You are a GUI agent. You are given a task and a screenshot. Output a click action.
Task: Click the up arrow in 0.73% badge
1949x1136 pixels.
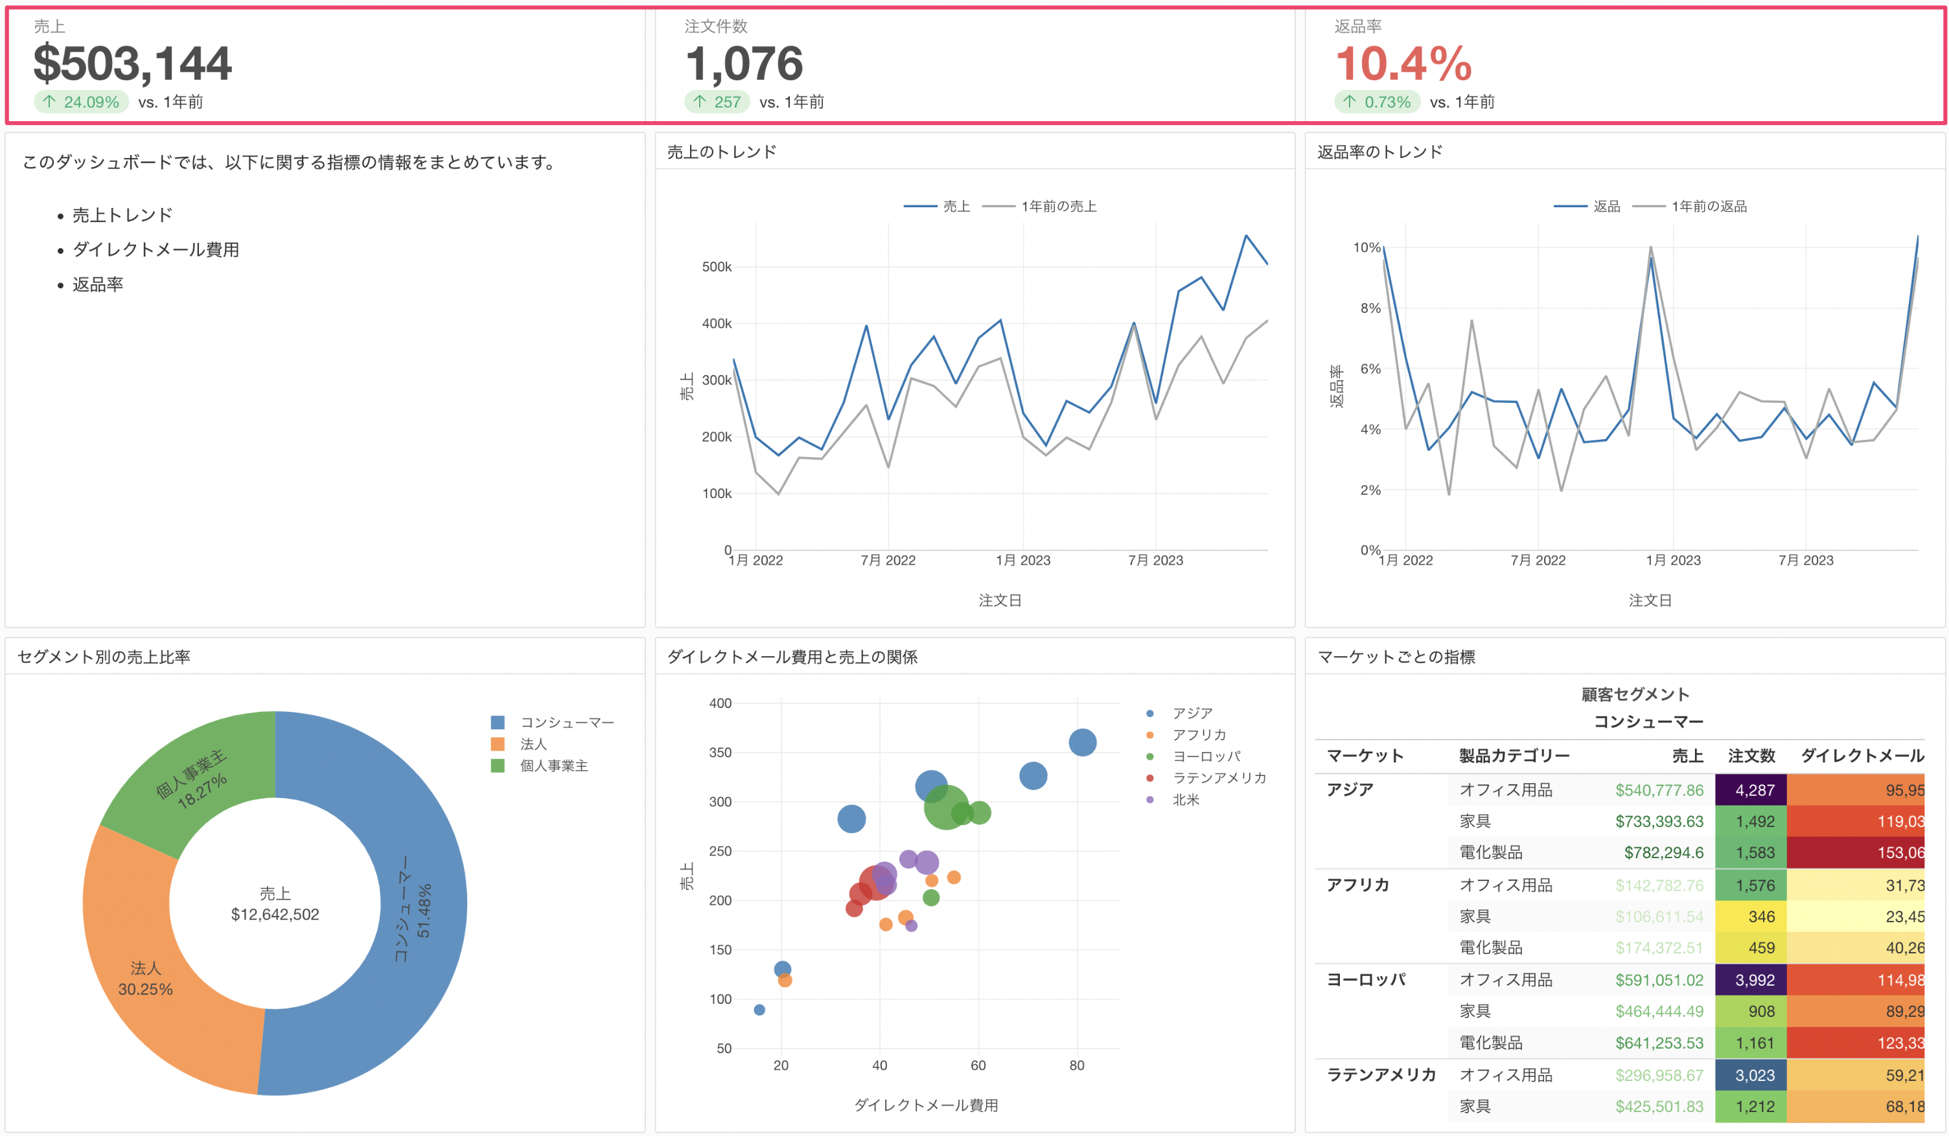[x=1350, y=101]
